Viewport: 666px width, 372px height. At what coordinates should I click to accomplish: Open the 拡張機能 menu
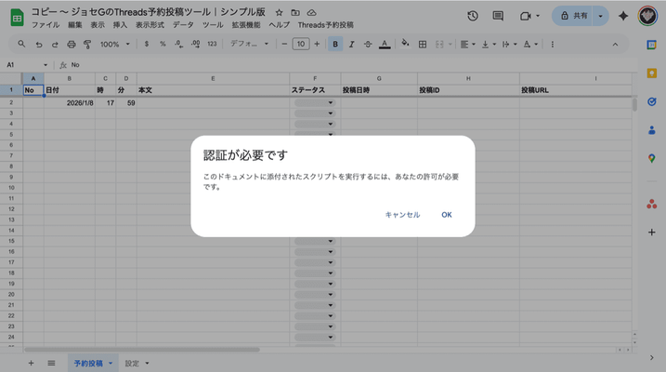(246, 25)
